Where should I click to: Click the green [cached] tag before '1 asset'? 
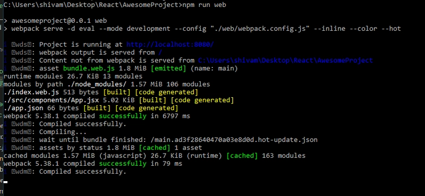154,148
